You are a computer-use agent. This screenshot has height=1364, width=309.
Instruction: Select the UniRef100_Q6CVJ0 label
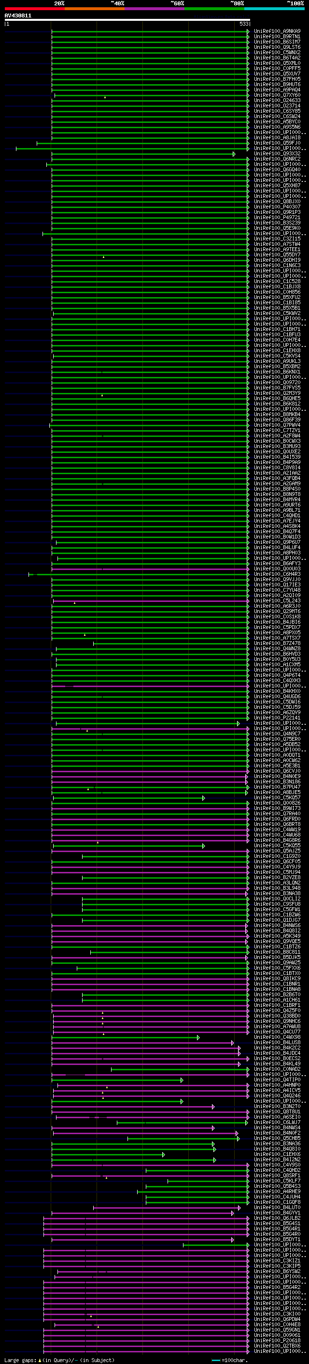(277, 771)
